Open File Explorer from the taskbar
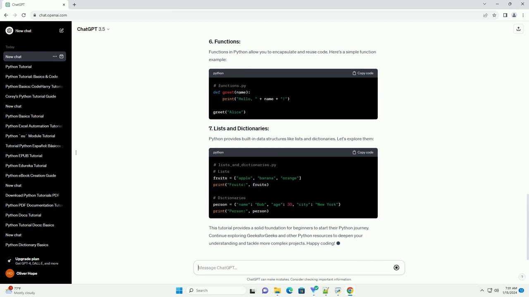Viewport: 529px width, 297px height. 277,290
